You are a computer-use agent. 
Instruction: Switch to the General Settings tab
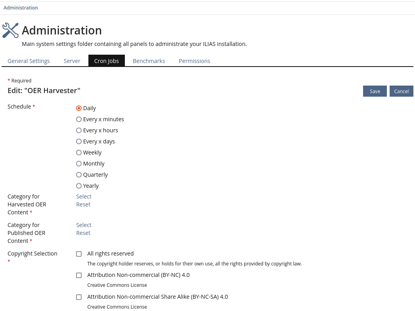point(29,61)
